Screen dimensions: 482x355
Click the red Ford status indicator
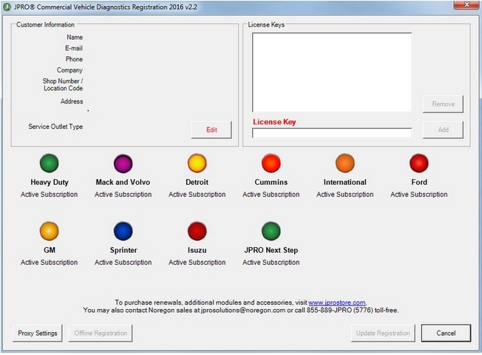(419, 163)
